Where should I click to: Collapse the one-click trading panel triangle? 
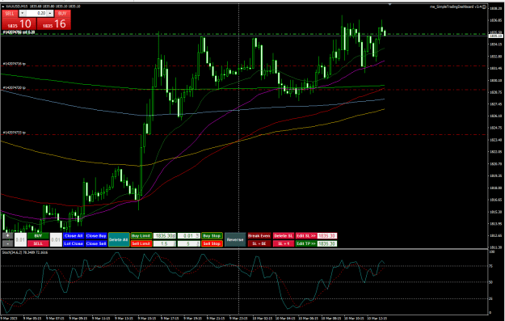coord(3,6)
